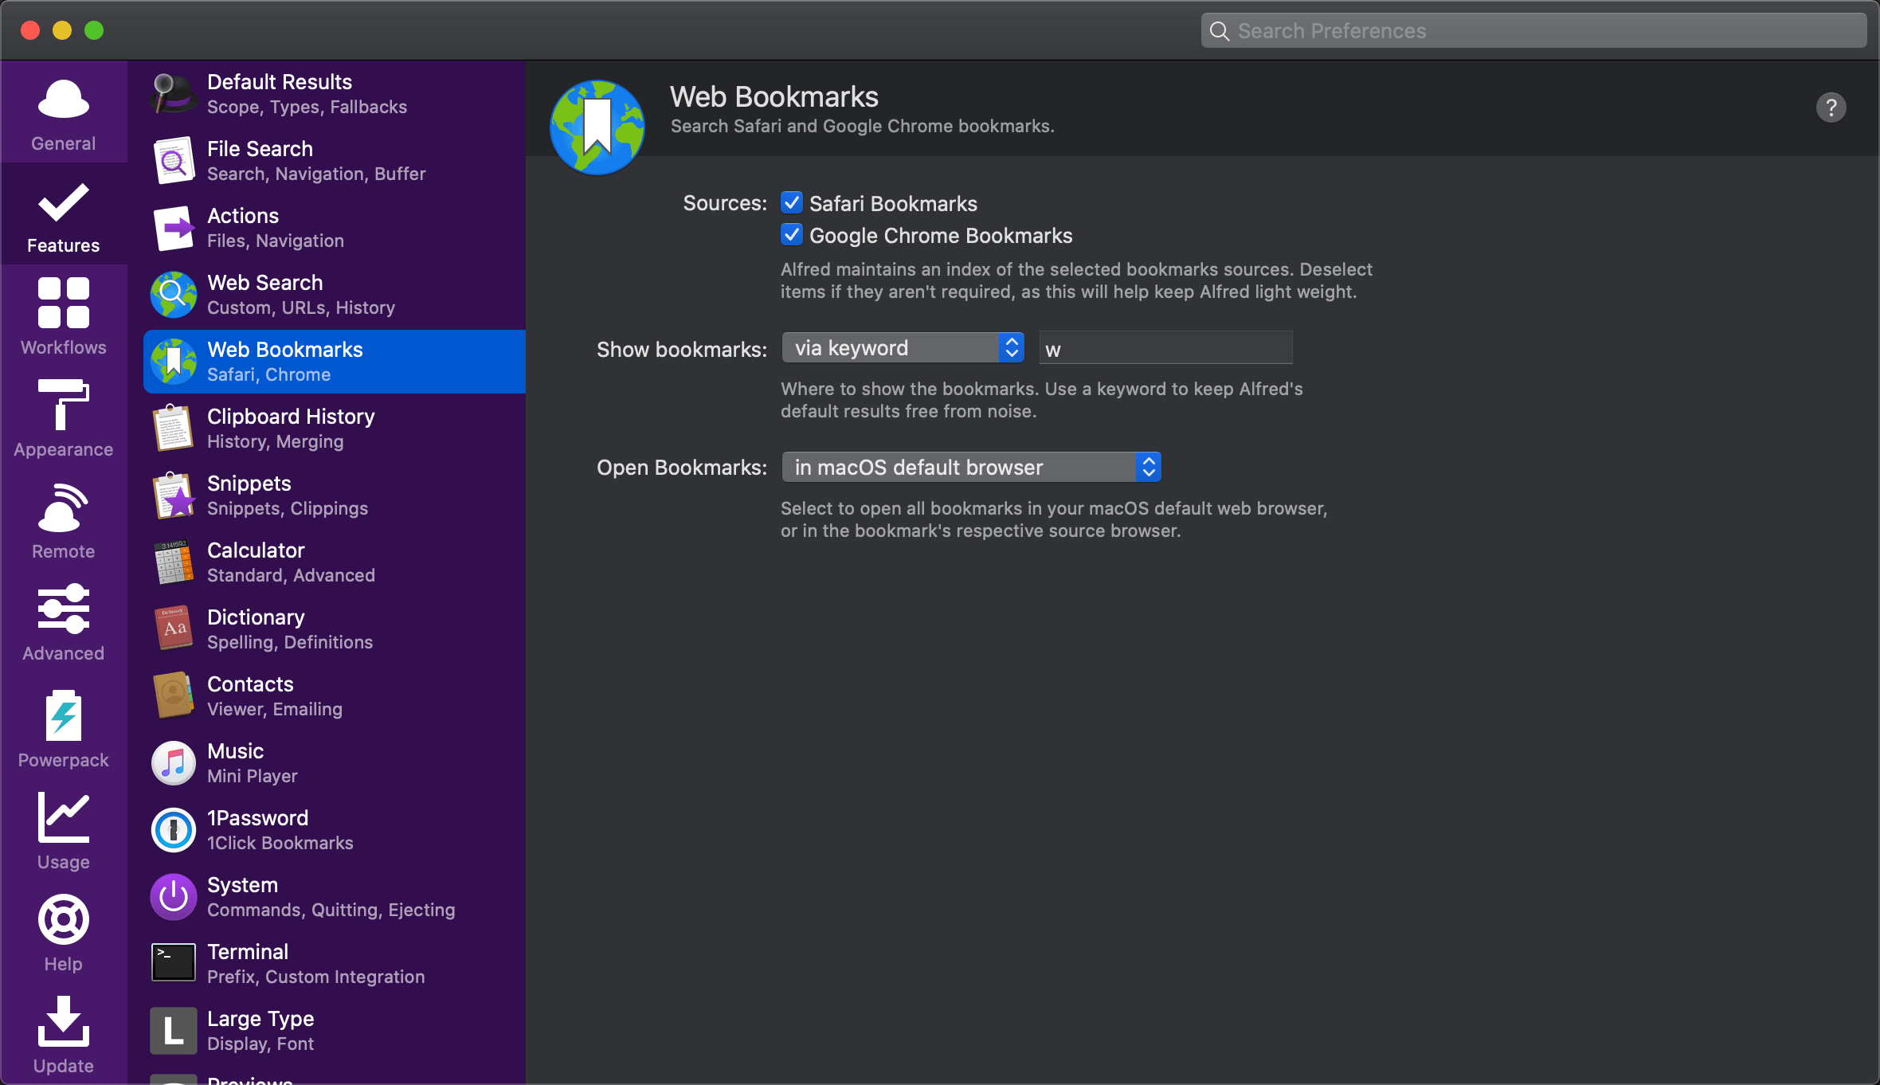The image size is (1880, 1085).
Task: Open the Workflows tab
Action: pyautogui.click(x=64, y=316)
